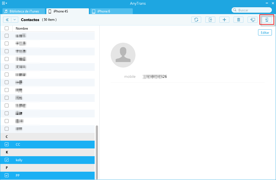276x180 pixels.
Task: Send contacts to computer icon
Action: 253,20
